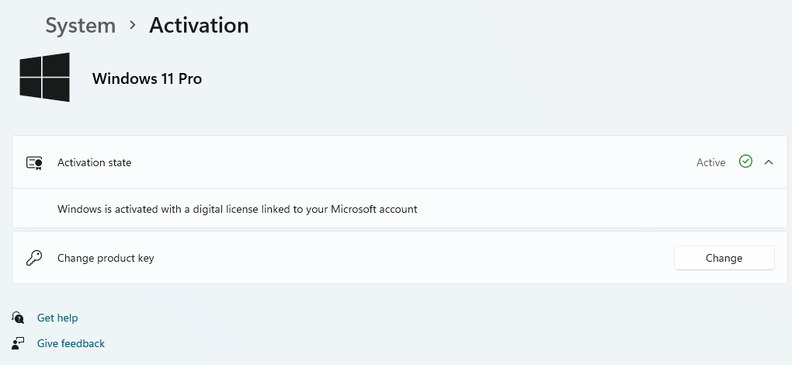Click the green checkmark status icon
This screenshot has width=792, height=365.
coord(745,162)
